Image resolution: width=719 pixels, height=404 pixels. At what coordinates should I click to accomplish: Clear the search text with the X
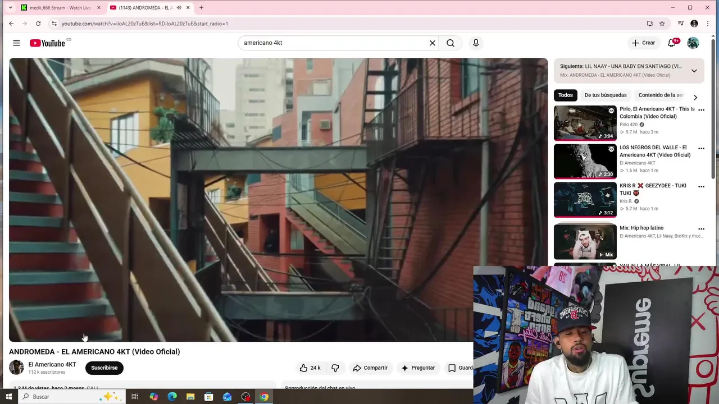(433, 43)
